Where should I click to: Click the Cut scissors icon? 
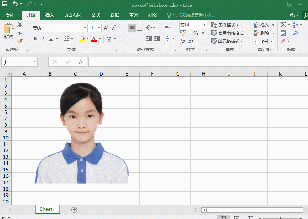tap(20, 25)
